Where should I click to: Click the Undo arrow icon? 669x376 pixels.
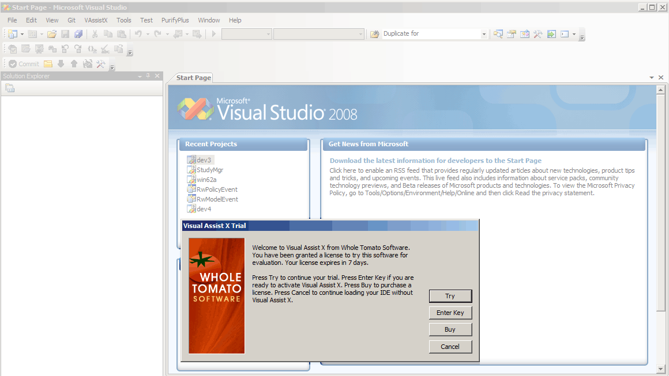click(138, 34)
